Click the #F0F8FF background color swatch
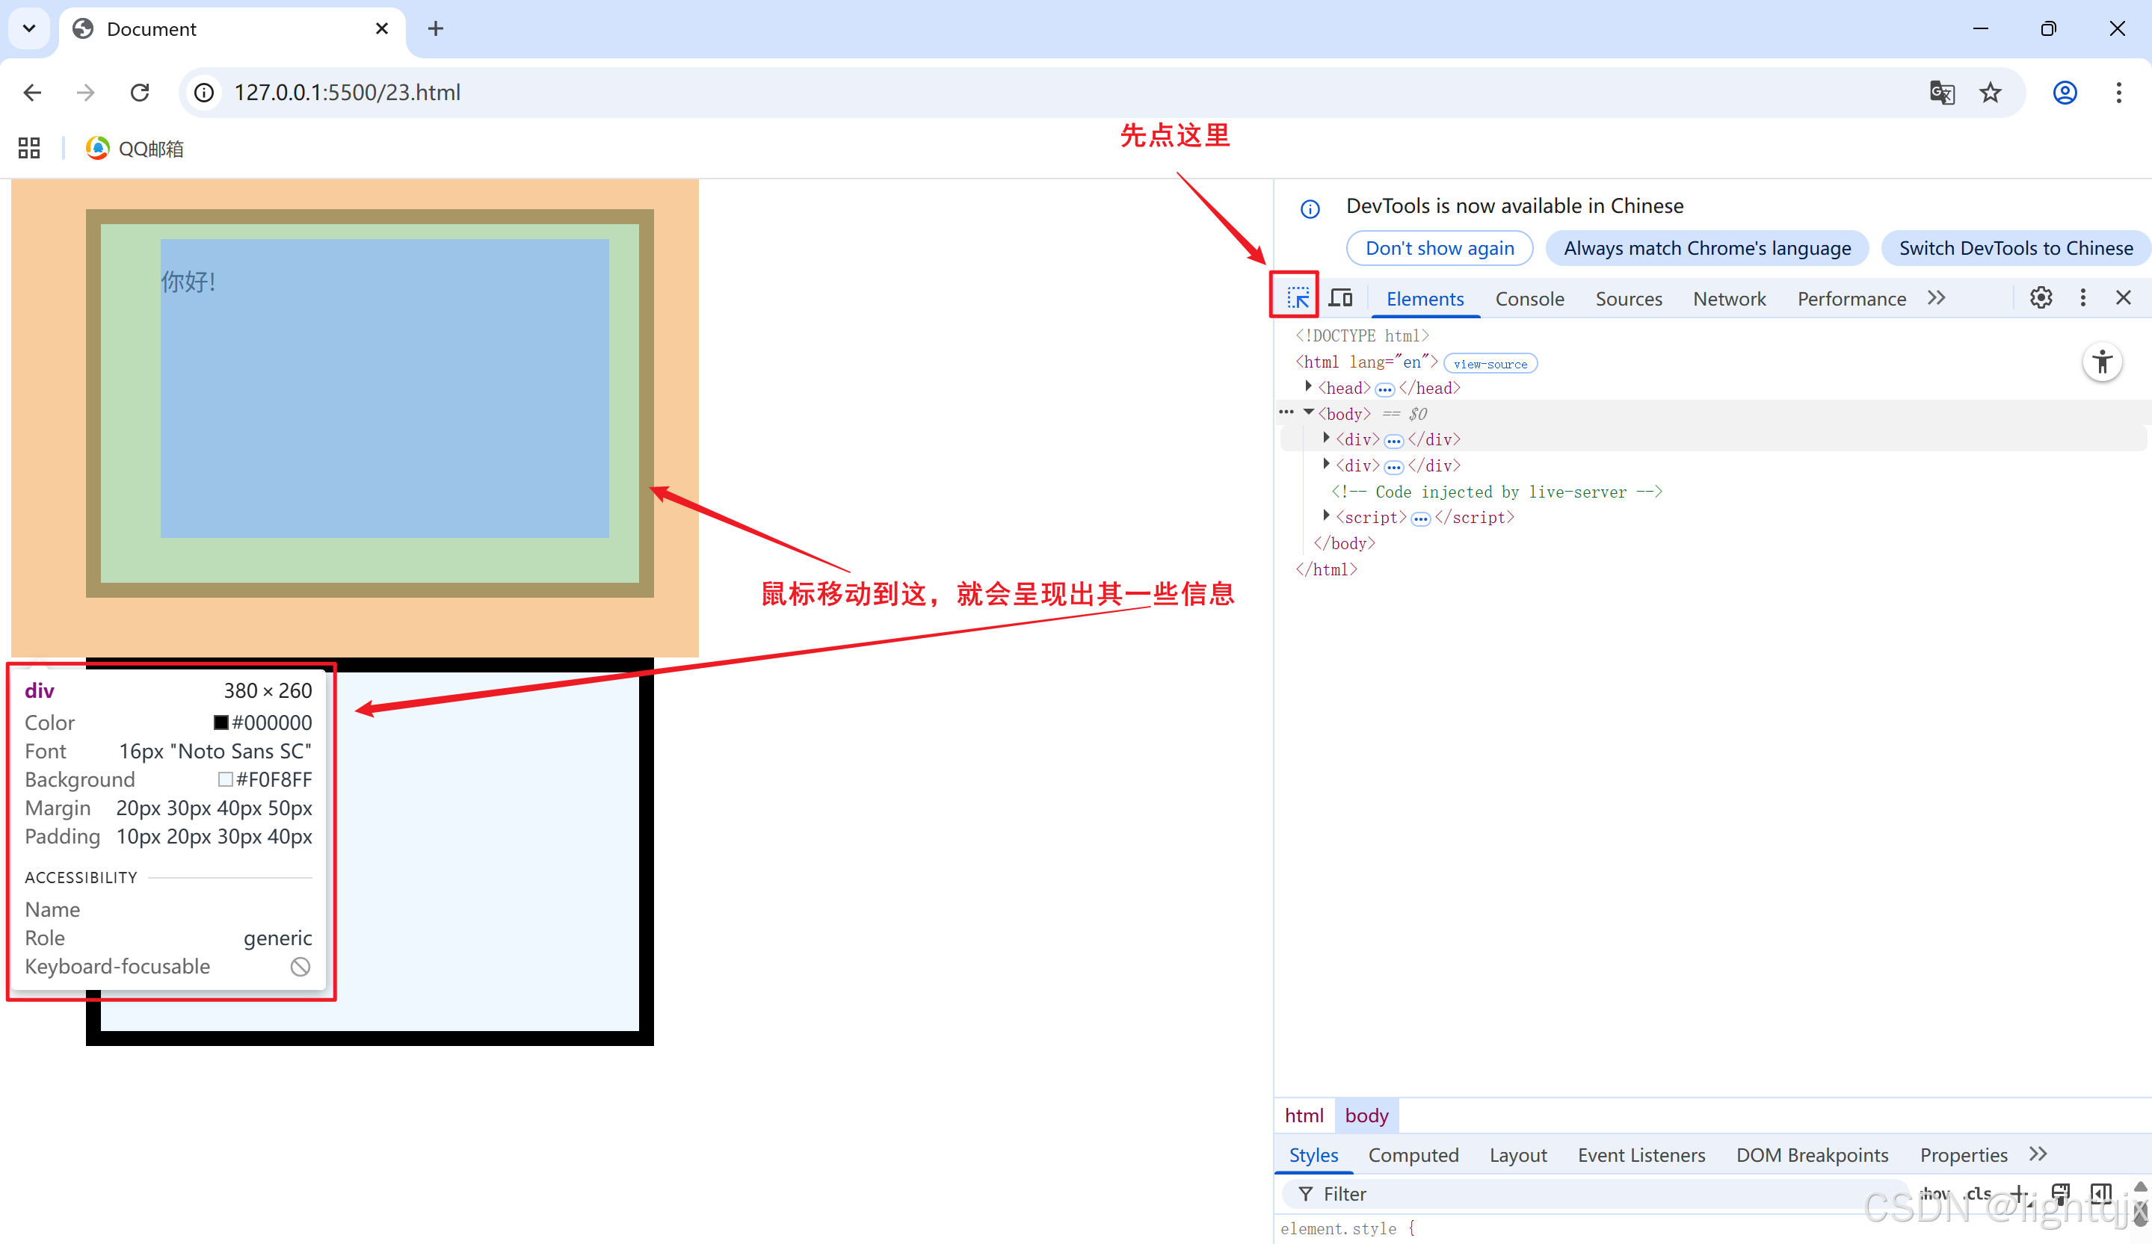 226,779
